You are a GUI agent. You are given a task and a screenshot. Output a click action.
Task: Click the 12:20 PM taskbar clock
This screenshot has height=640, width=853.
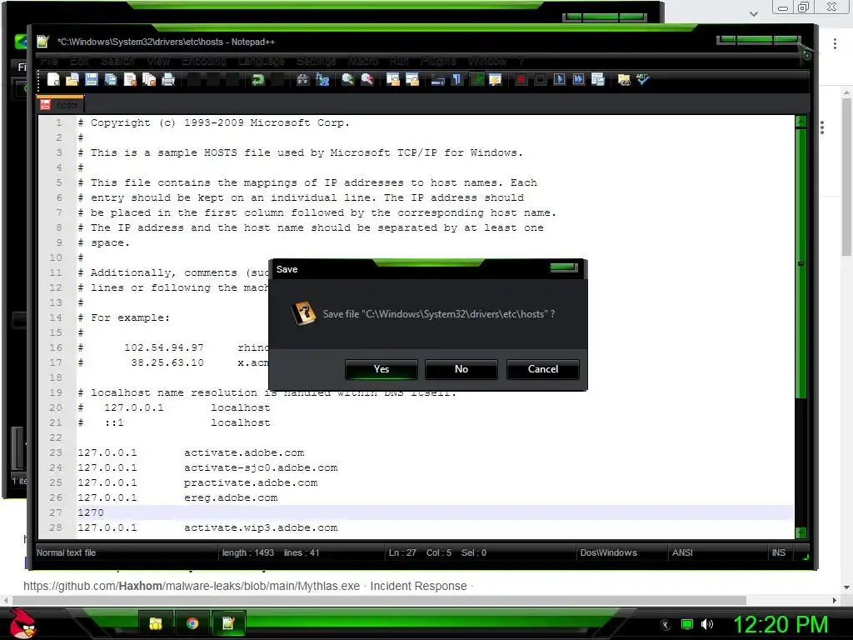coord(781,624)
